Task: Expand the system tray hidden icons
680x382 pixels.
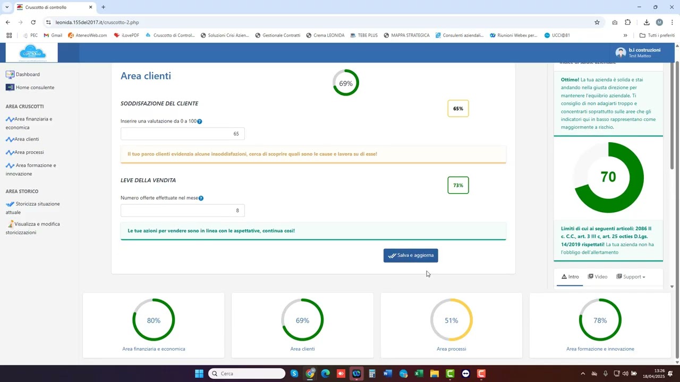Action: point(583,374)
